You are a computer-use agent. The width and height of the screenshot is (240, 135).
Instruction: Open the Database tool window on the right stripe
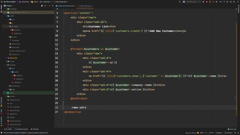click(238, 9)
